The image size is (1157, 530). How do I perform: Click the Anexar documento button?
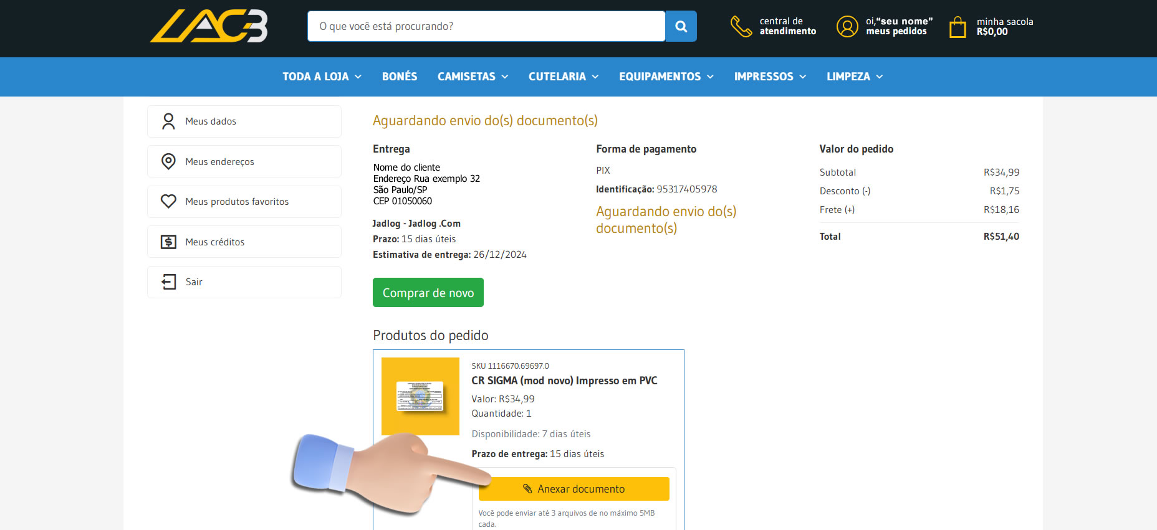(x=574, y=489)
